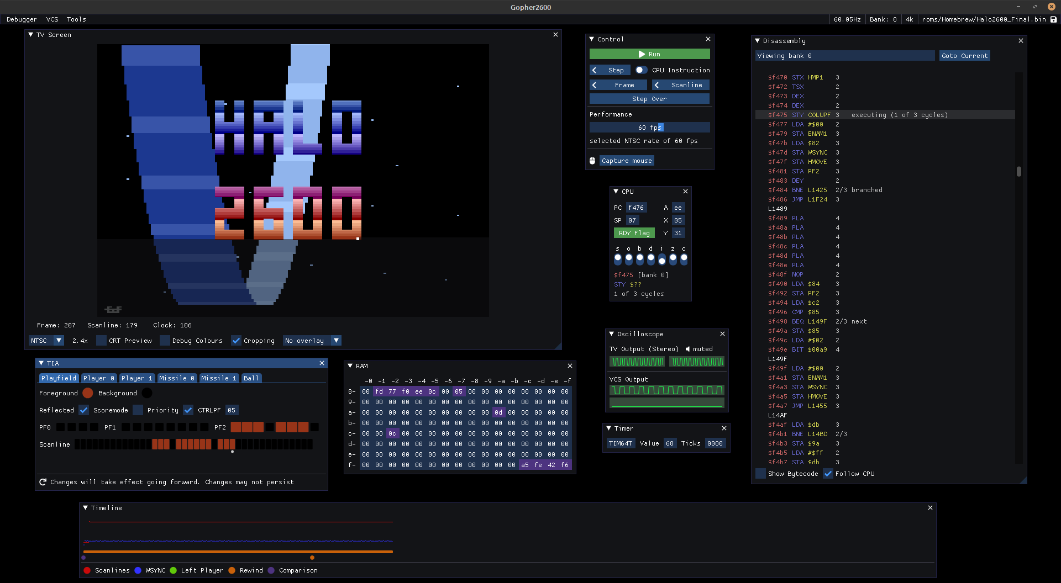Click the Goto Current button

coord(964,56)
